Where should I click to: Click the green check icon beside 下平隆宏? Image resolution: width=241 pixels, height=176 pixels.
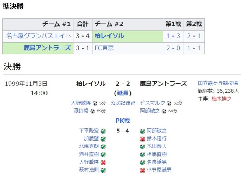[x=103, y=131]
